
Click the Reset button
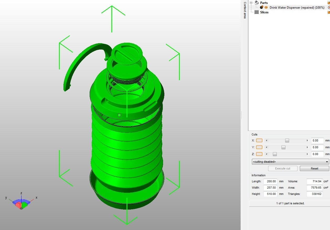(314, 168)
